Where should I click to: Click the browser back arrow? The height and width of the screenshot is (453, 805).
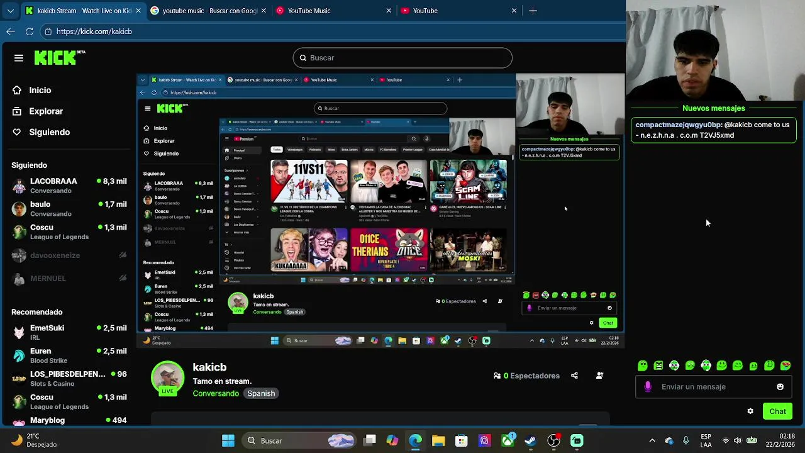(x=11, y=31)
